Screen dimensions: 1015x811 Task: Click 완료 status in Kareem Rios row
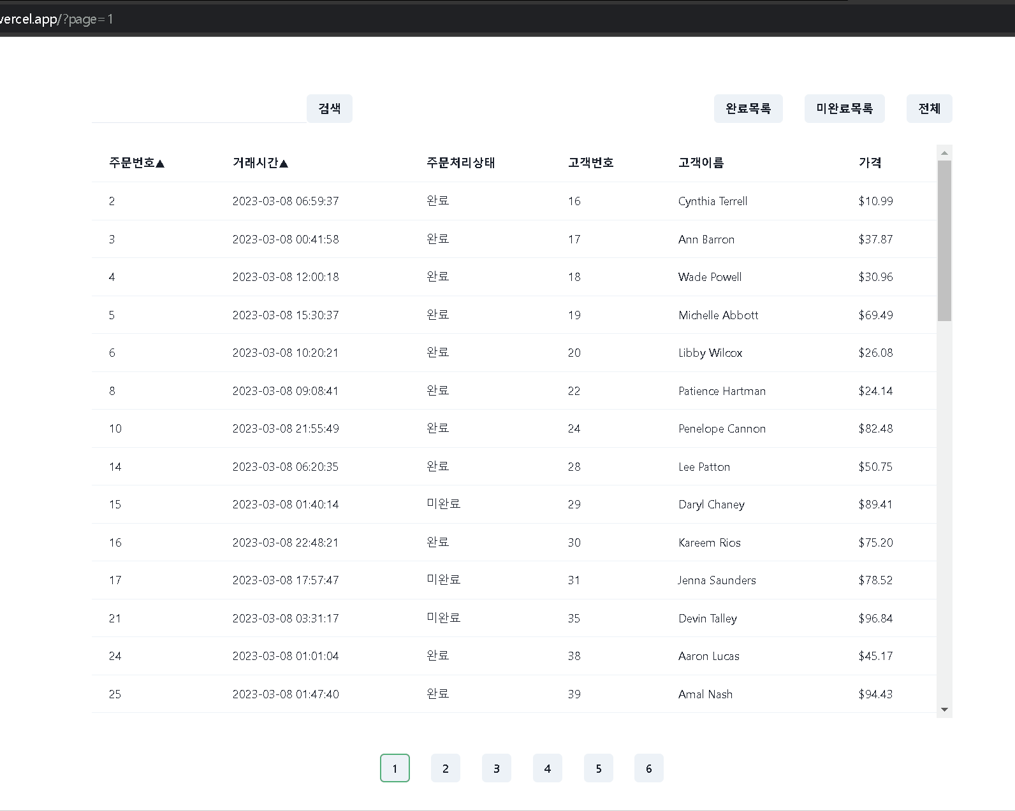437,542
